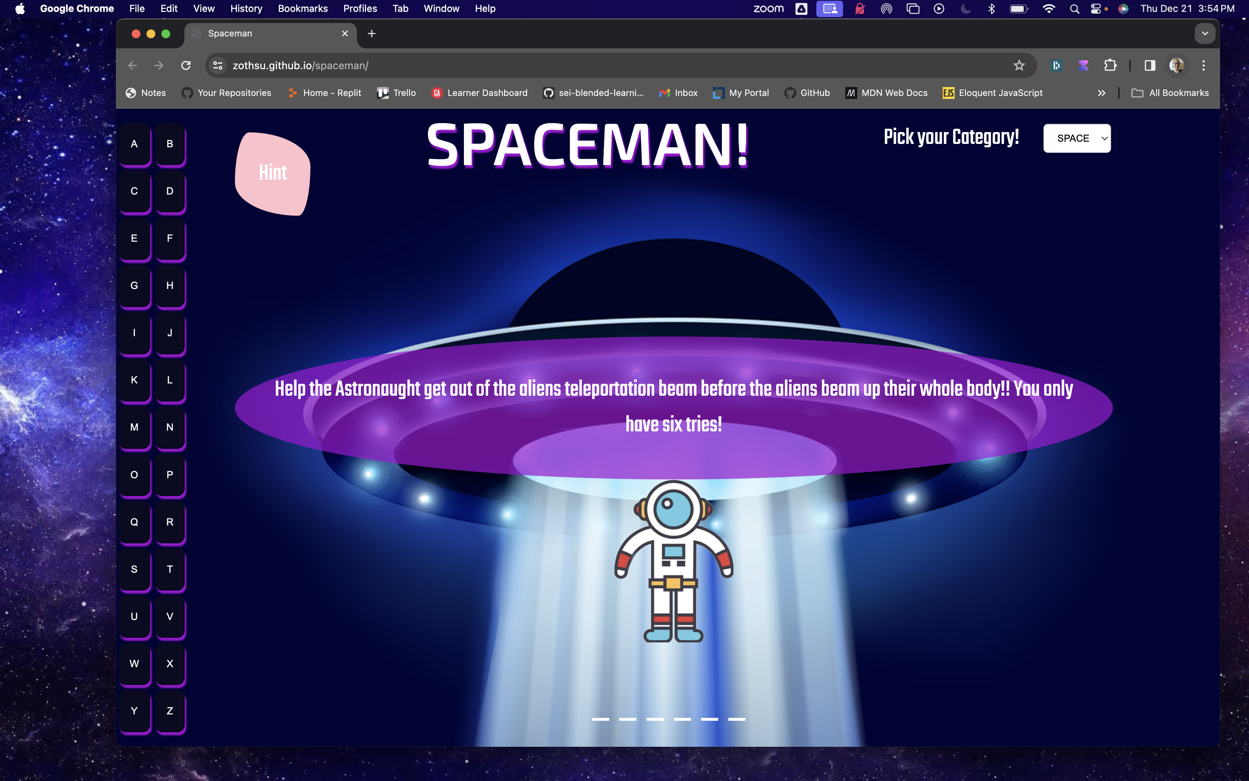
Task: Expand hidden bookmarks chevron
Action: [x=1101, y=93]
